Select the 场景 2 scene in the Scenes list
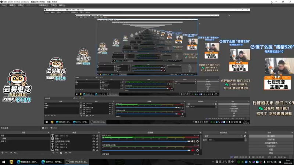Image resolution: width=294 pixels, height=165 pixels. (x=25, y=142)
